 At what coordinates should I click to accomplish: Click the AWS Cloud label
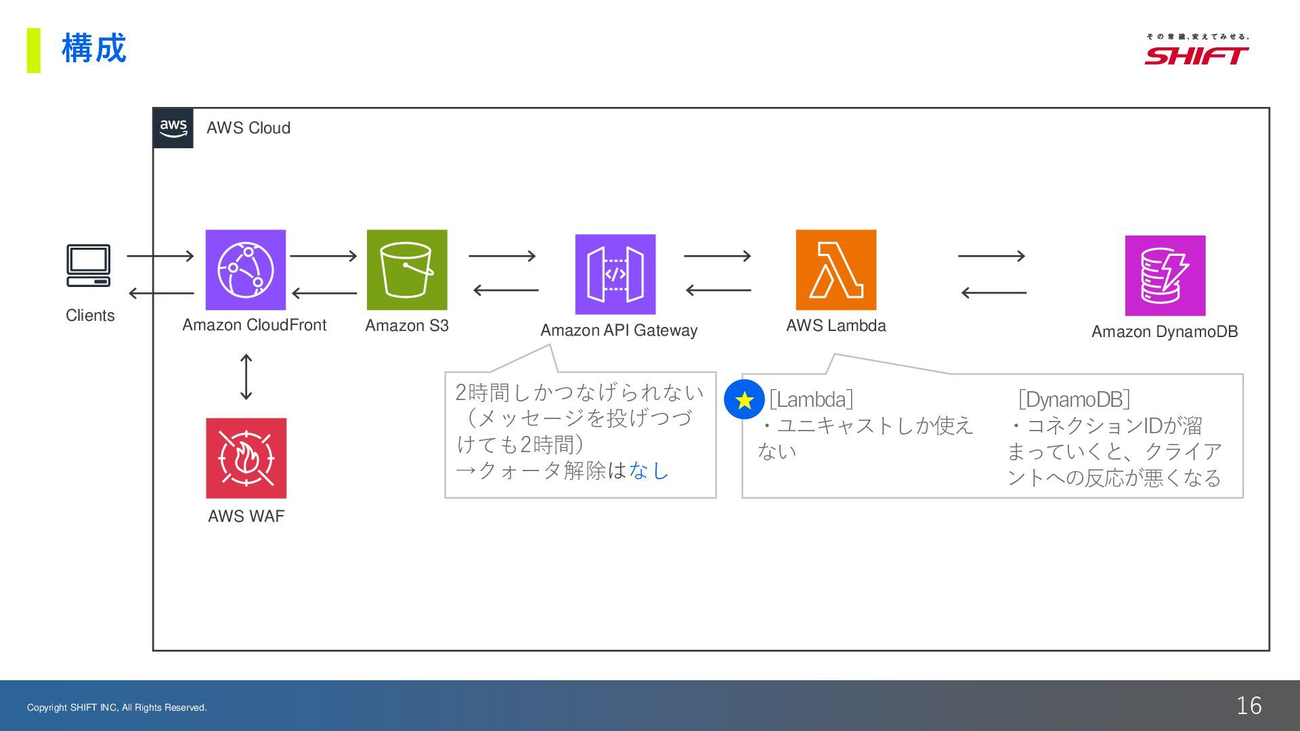tap(248, 128)
